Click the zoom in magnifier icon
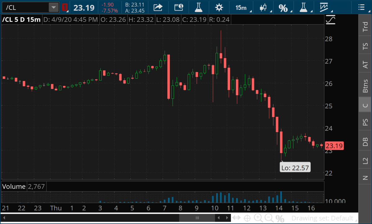 point(258,218)
